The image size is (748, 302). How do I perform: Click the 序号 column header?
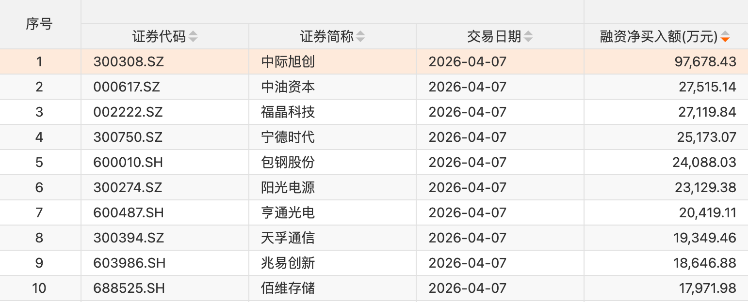(39, 24)
